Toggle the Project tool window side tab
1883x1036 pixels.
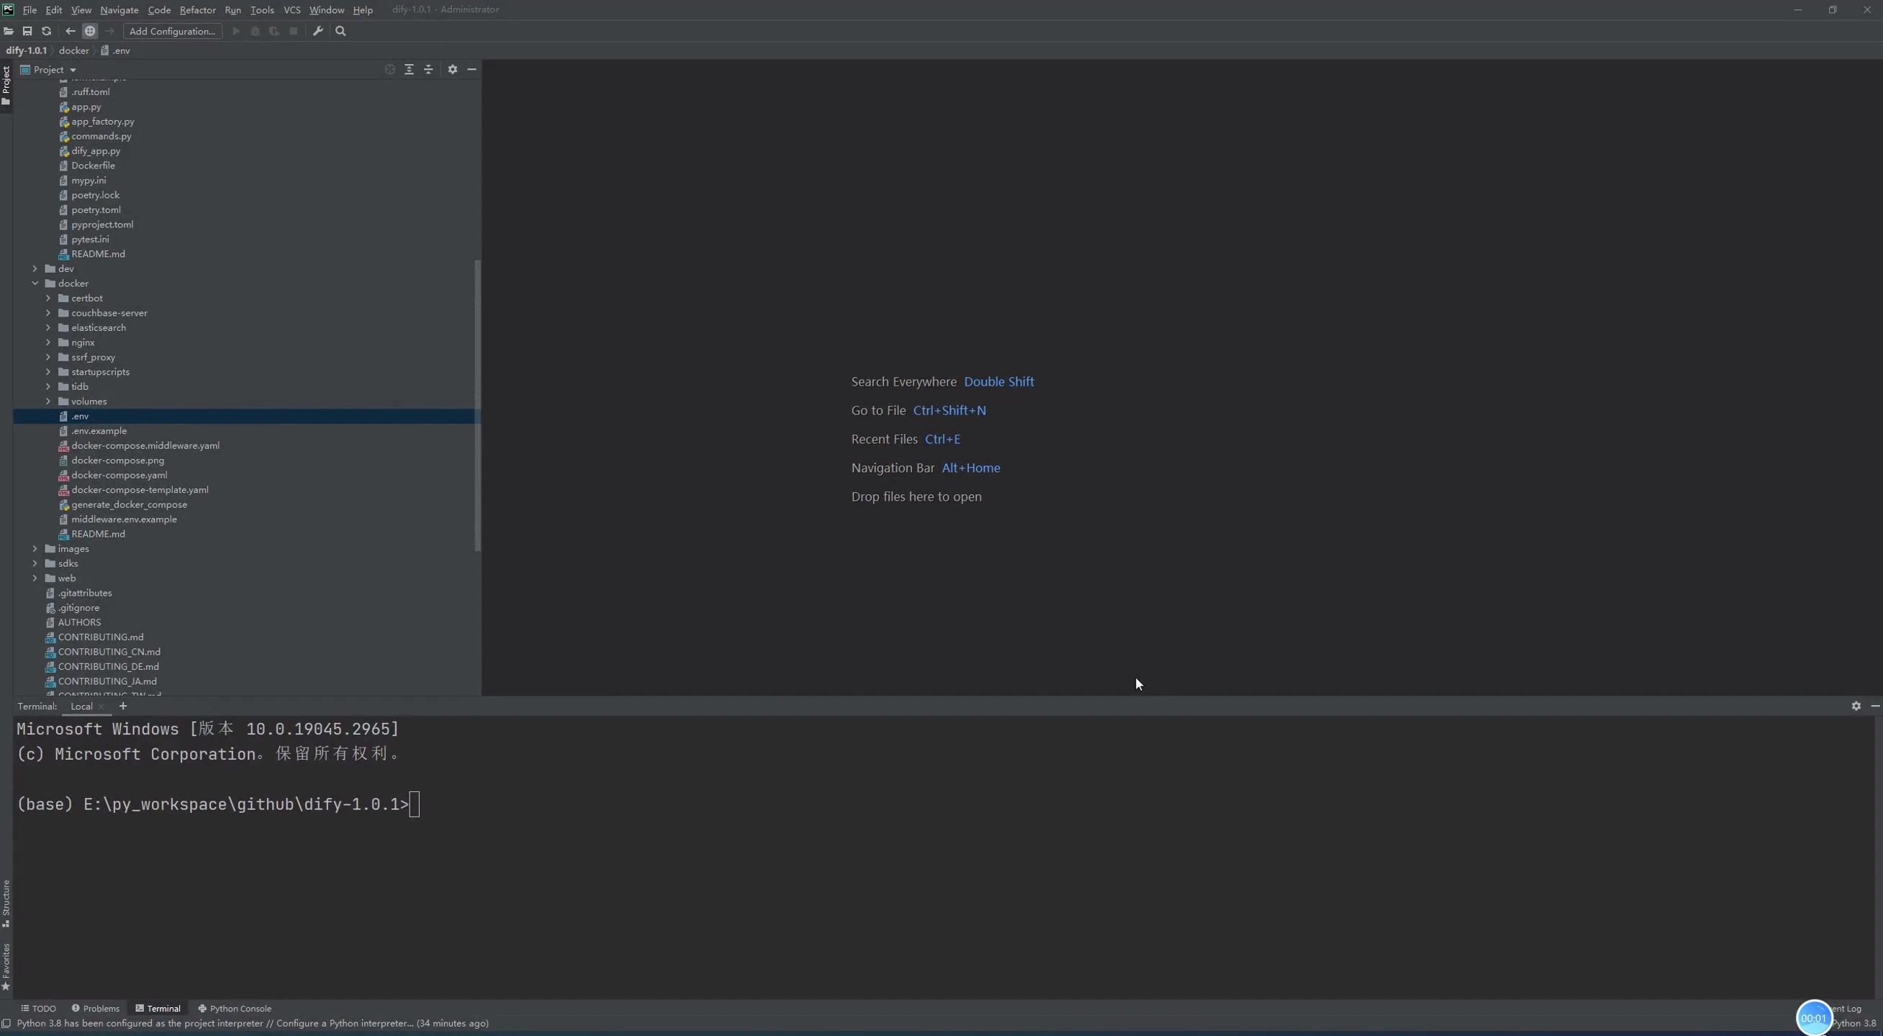(6, 85)
